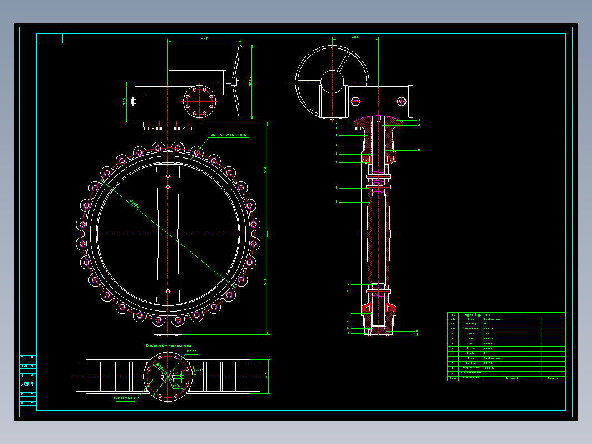592x444 pixels.
Task: Select the parts list header row
Action: point(506,315)
